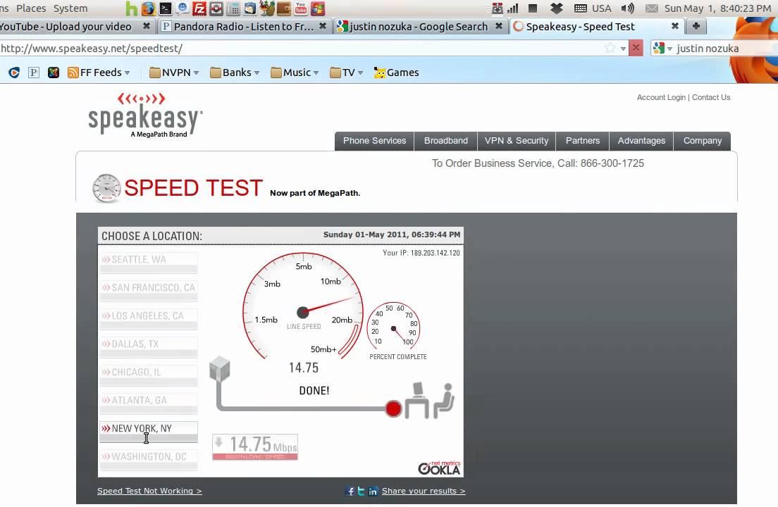Open the brown wallet launcher icon

(284, 8)
